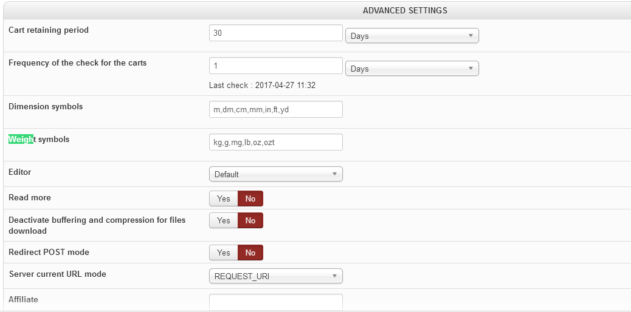Click the Weight symbols label
Screen dimensions: 631x312
coord(39,140)
